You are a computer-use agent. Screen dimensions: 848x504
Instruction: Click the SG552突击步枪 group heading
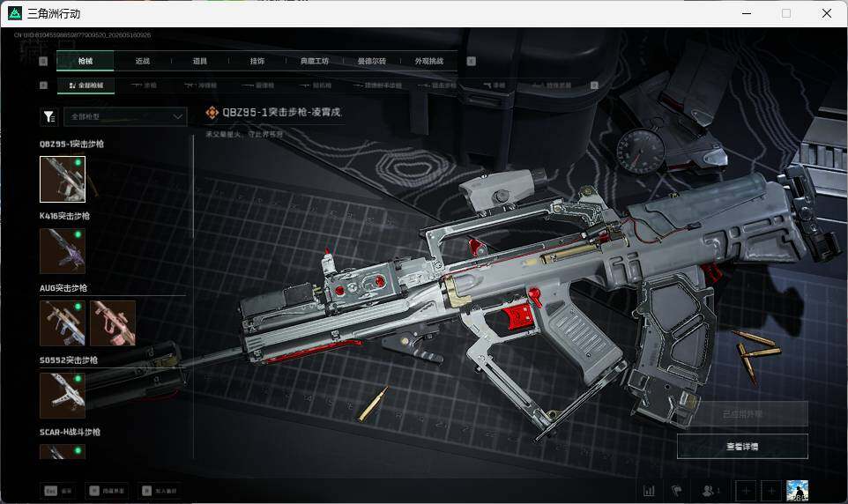coord(68,359)
